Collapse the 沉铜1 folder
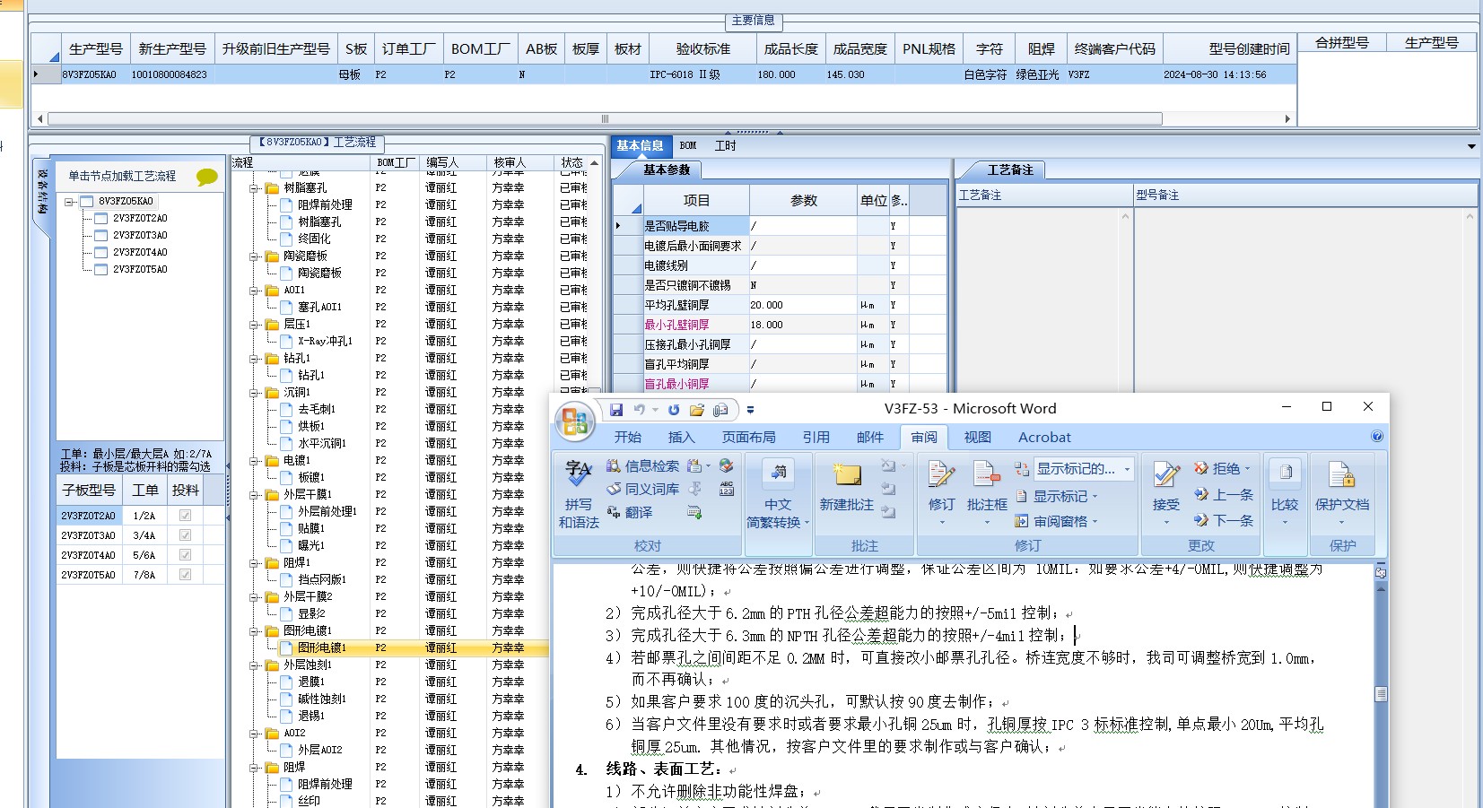 pyautogui.click(x=254, y=393)
